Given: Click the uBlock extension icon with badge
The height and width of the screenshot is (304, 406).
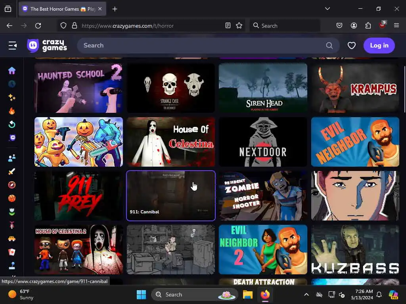Looking at the screenshot, I should point(383,25).
